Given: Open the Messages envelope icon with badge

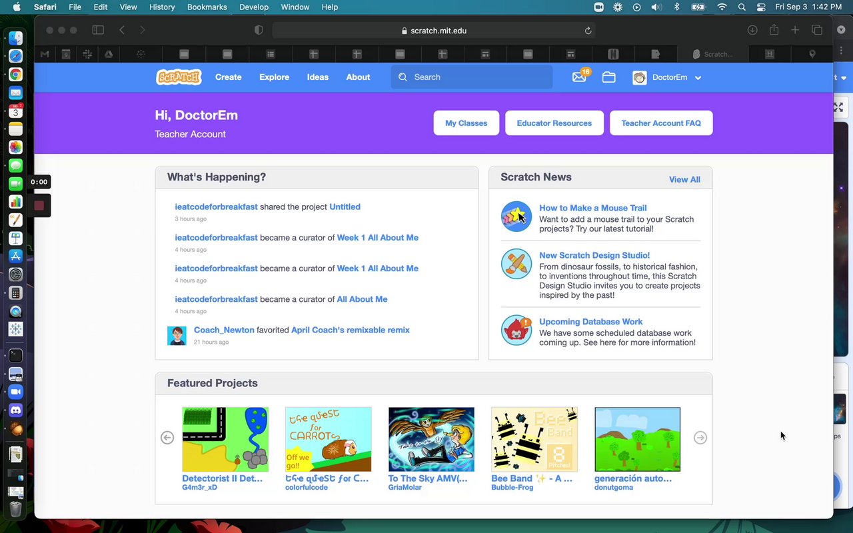Looking at the screenshot, I should click(x=580, y=77).
